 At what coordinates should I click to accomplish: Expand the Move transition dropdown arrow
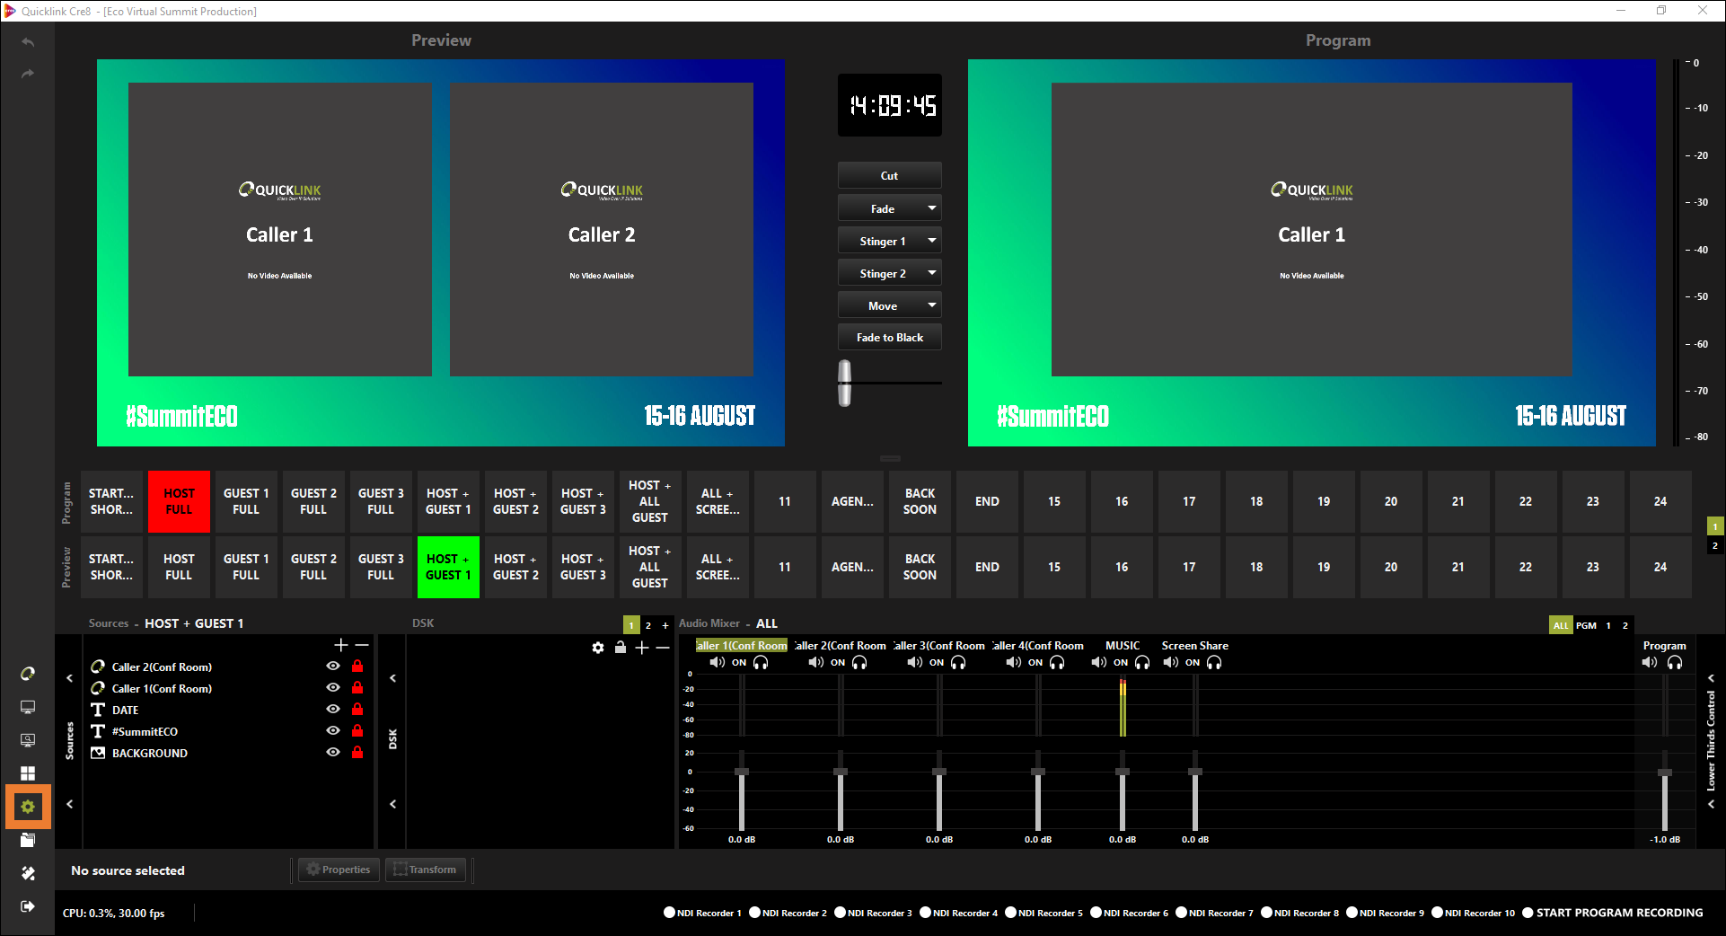coord(932,305)
